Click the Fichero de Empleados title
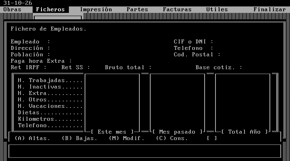The height and width of the screenshot is (161, 290). tap(48, 29)
